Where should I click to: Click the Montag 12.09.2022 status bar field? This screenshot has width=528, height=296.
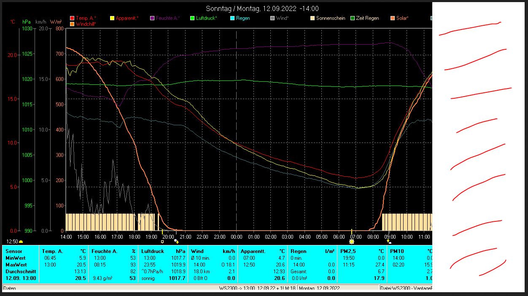click(x=319, y=288)
